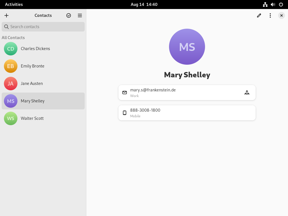Click the Search contacts field
The image size is (288, 216).
click(43, 27)
